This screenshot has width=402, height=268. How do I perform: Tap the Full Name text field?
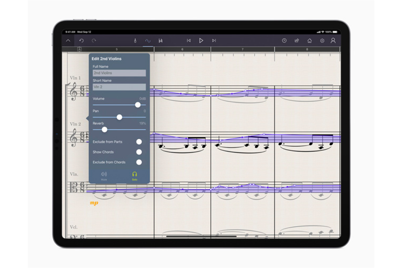pos(119,73)
